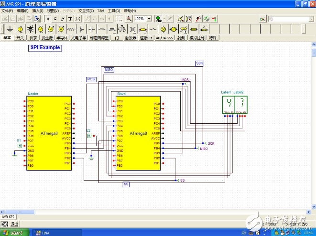
Task: Open the 插入(I) menu
Action: point(38,10)
